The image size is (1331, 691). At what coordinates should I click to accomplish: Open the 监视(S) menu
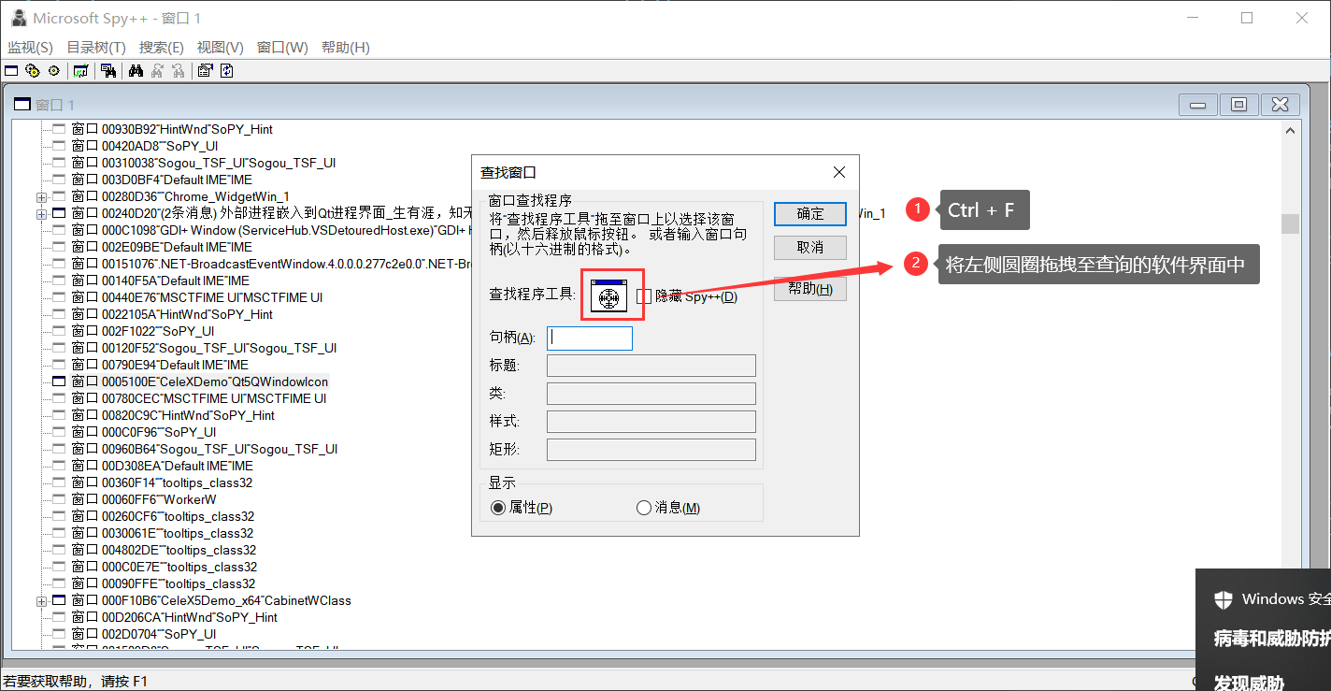[x=31, y=48]
